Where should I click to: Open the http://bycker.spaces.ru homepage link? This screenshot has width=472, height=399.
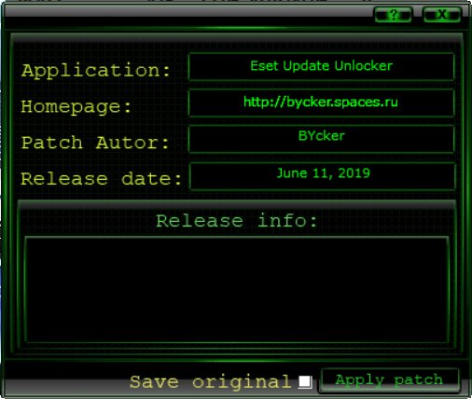tap(321, 102)
